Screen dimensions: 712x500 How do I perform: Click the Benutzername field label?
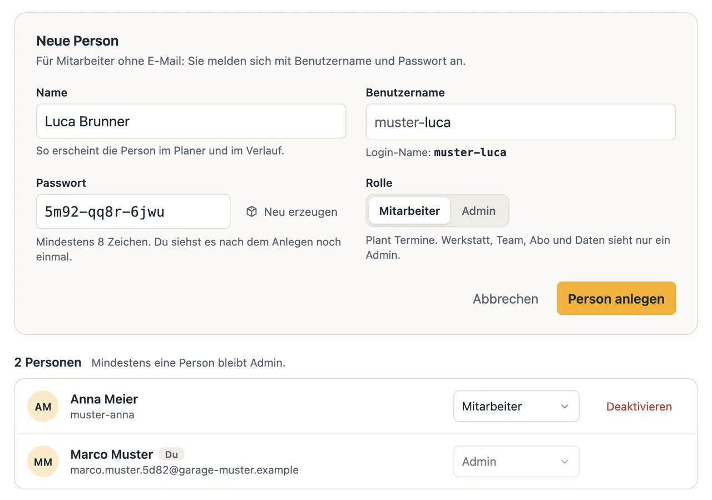(406, 93)
